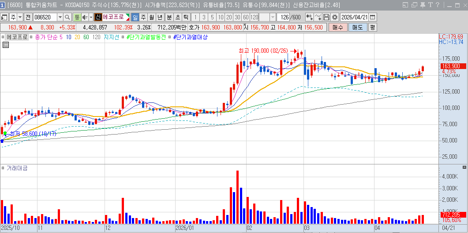468x233 pixels.
Task: Open dropdown arrow next to speaker
Action: tap(91, 17)
